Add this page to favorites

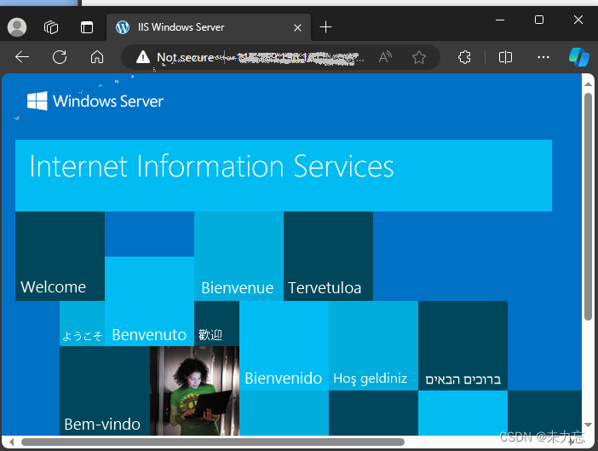[419, 57]
